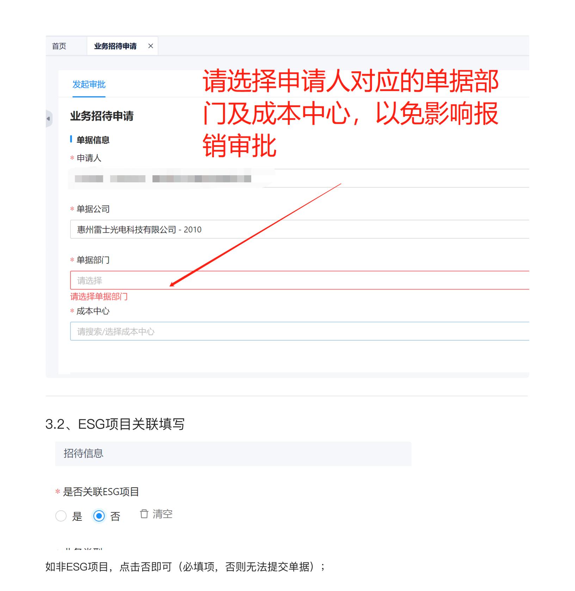This screenshot has height=591, width=575.
Task: Open the 成本中心 search dropdown
Action: pos(299,331)
